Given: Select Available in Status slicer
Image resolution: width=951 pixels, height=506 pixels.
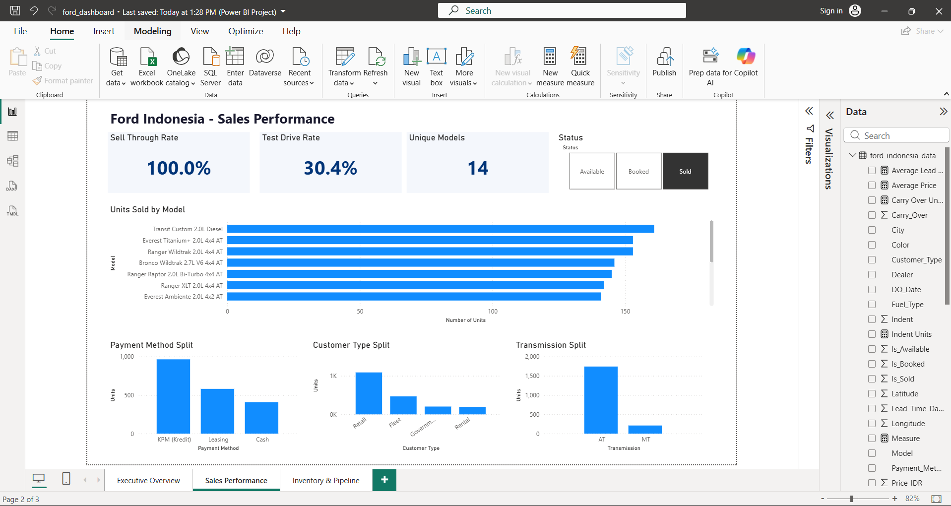Looking at the screenshot, I should coord(592,171).
